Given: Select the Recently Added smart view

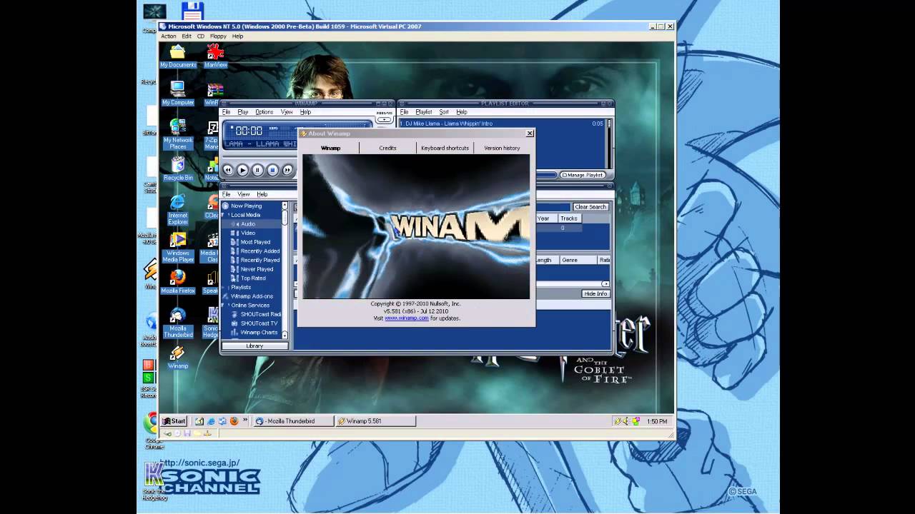Looking at the screenshot, I should (x=259, y=251).
